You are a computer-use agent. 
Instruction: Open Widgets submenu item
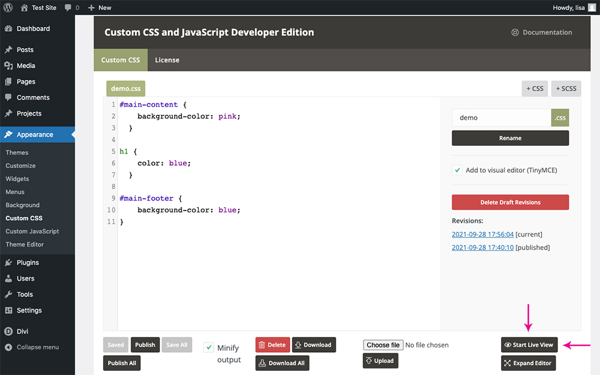(17, 179)
